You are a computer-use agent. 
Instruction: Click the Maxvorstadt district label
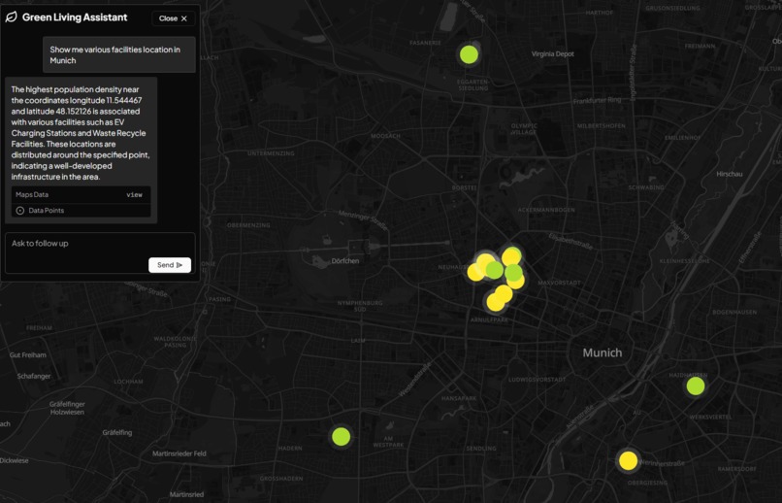pyautogui.click(x=559, y=283)
